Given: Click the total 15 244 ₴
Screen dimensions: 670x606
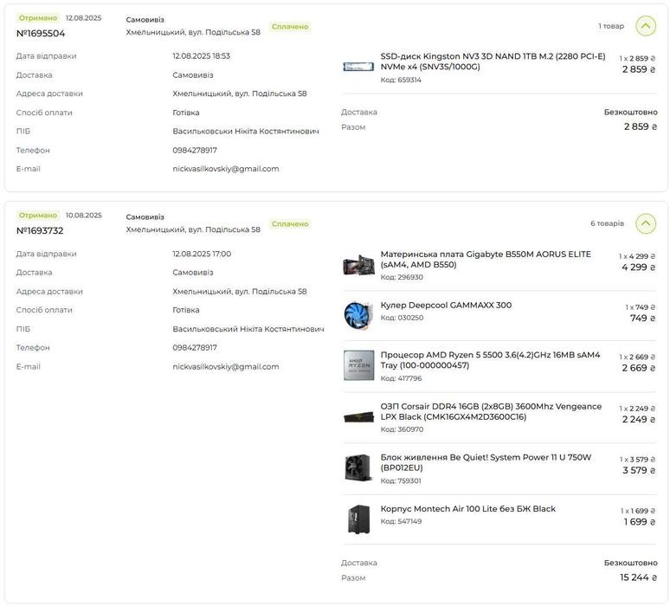Looking at the screenshot, I should click(x=638, y=577).
